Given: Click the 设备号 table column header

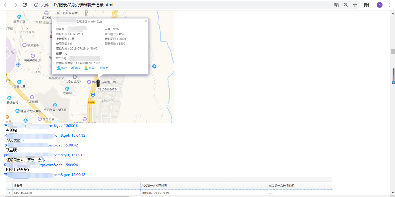Looking at the screenshot, I should coord(76,185).
